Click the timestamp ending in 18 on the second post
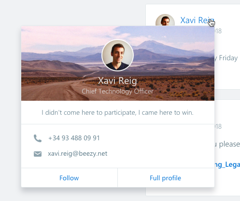The height and width of the screenshot is (201, 240). 218,126
